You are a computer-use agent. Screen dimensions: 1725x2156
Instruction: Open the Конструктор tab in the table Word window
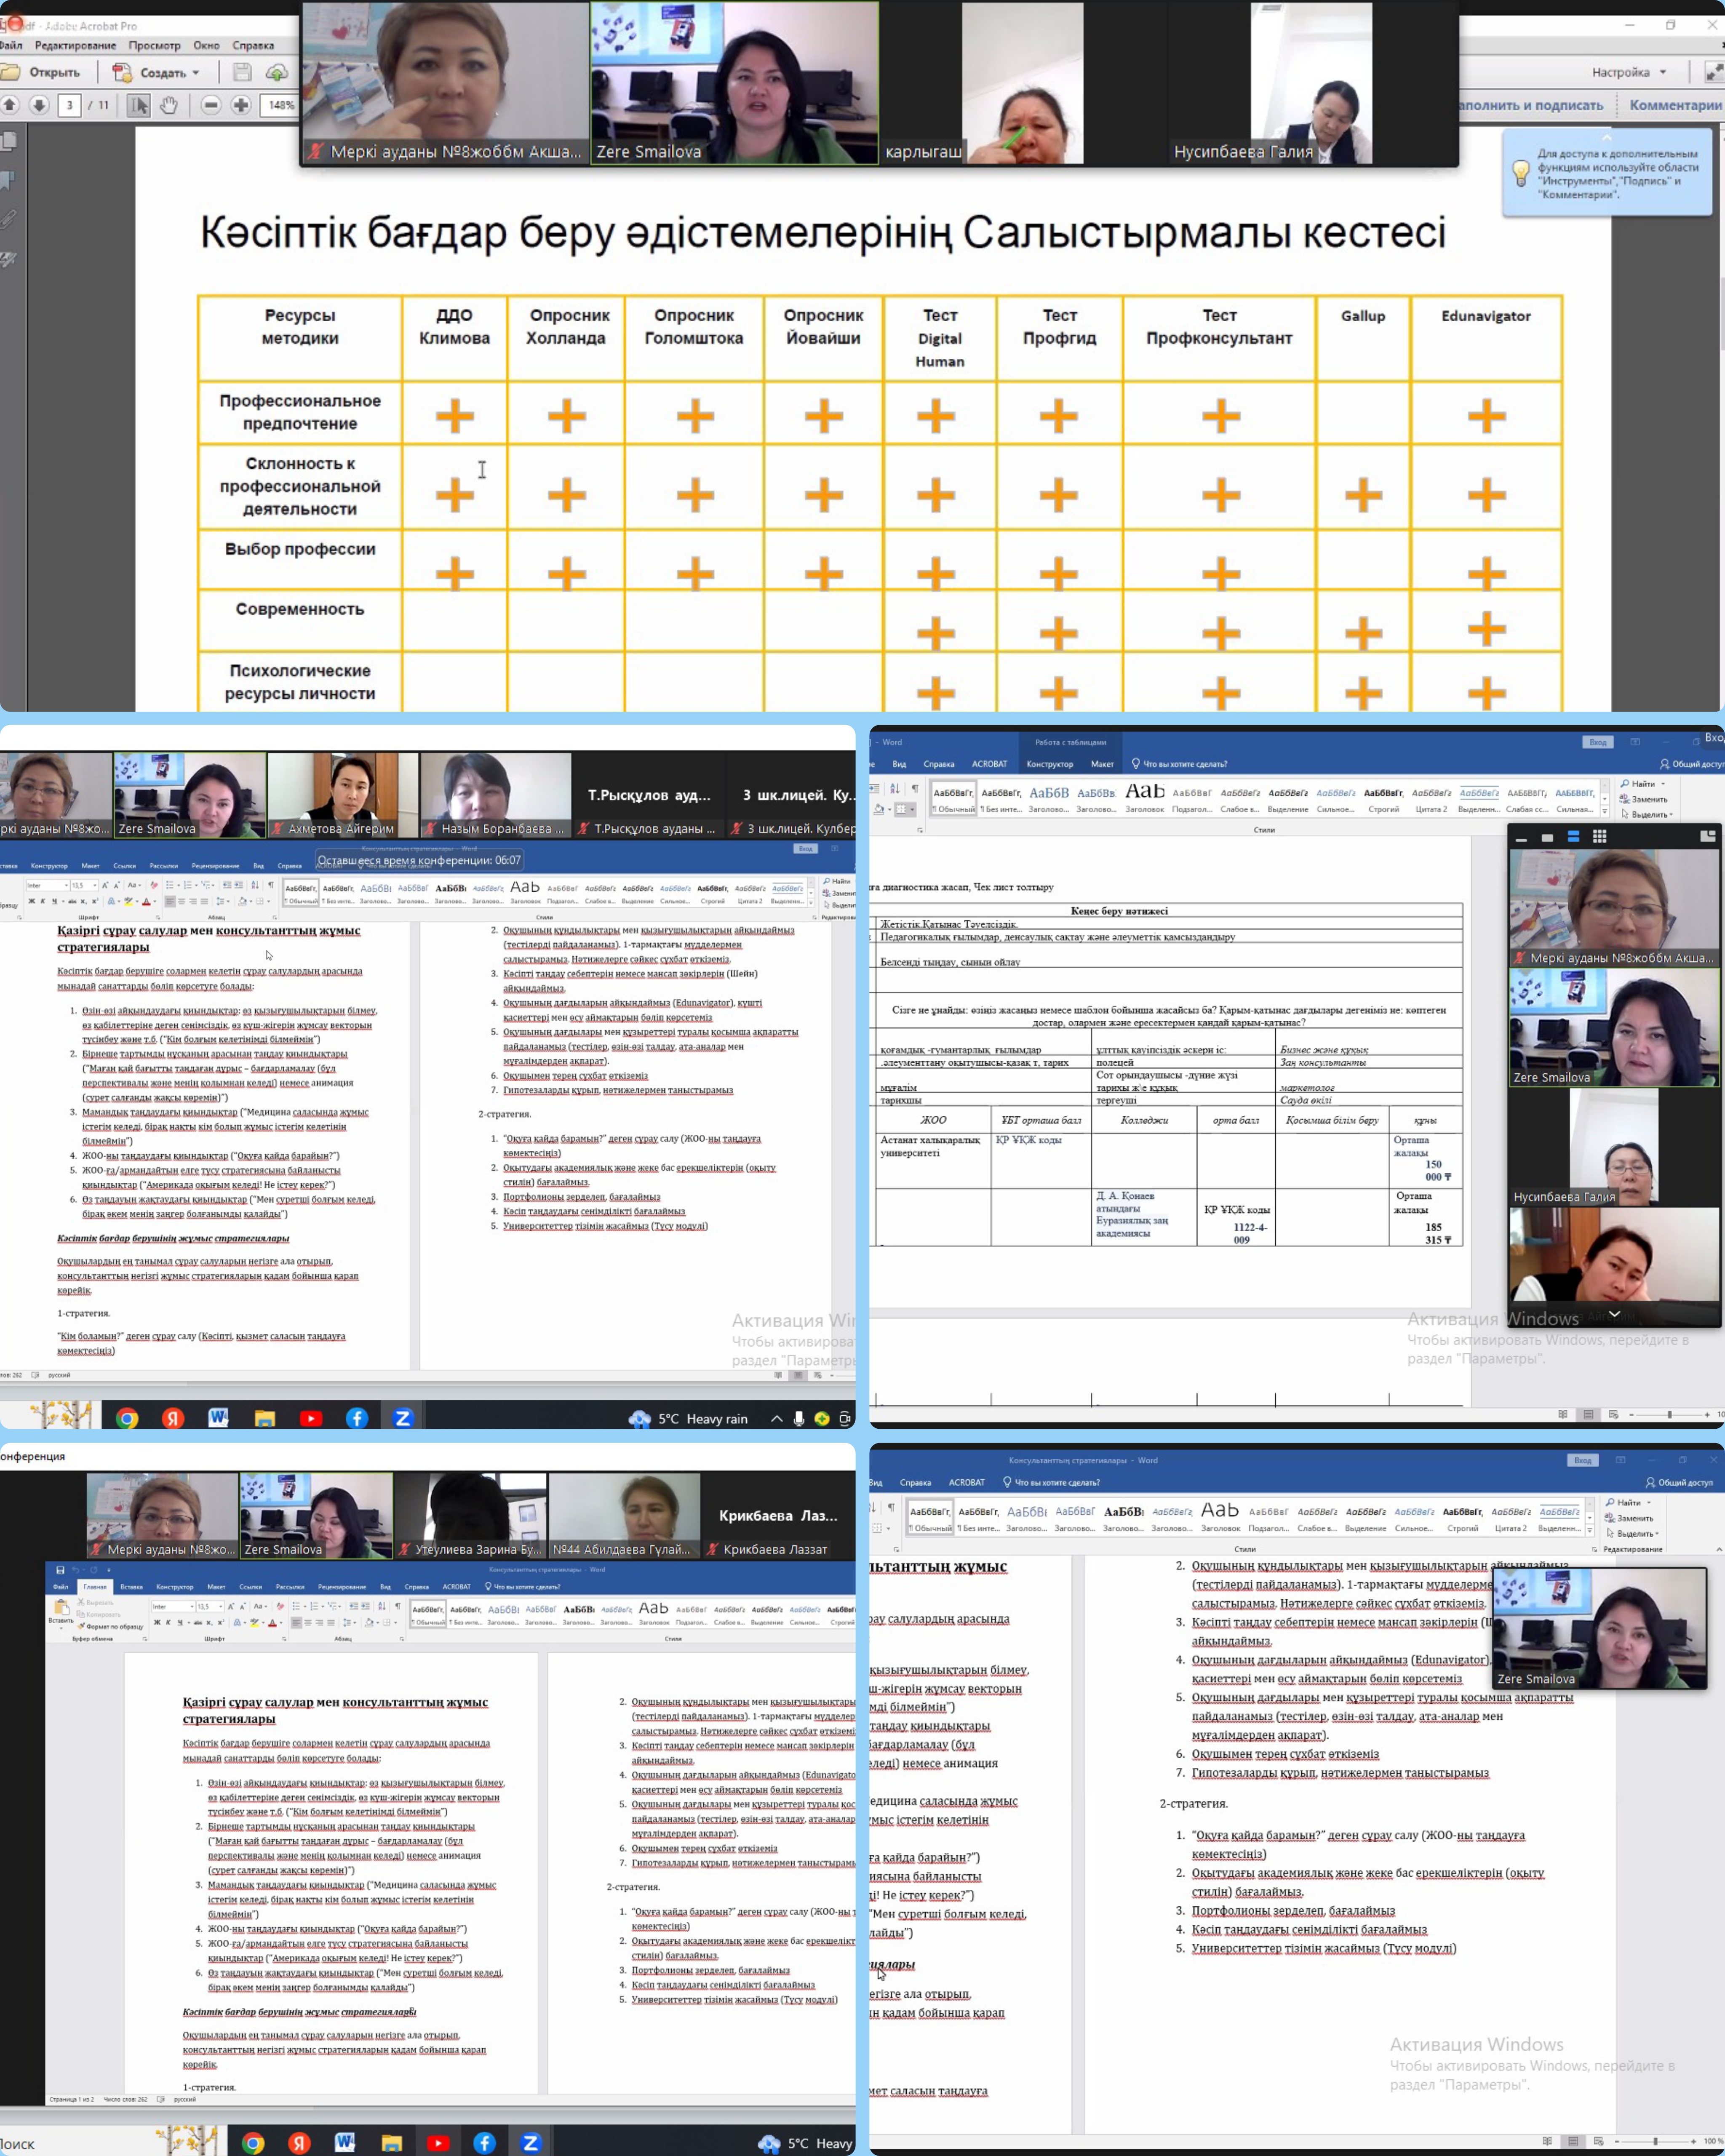coord(1049,764)
